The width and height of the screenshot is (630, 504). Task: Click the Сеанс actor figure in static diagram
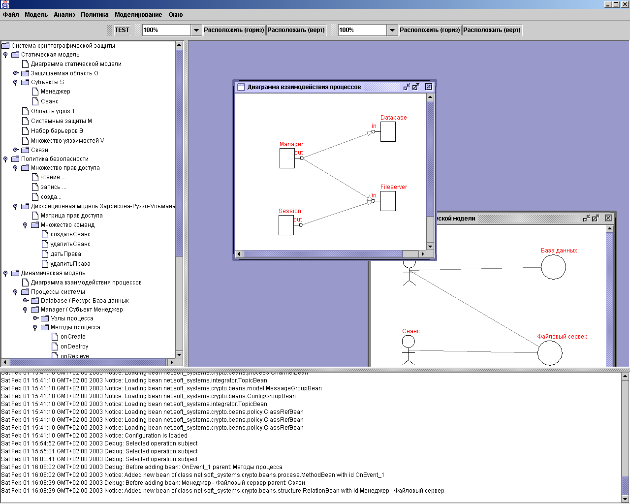[x=409, y=350]
